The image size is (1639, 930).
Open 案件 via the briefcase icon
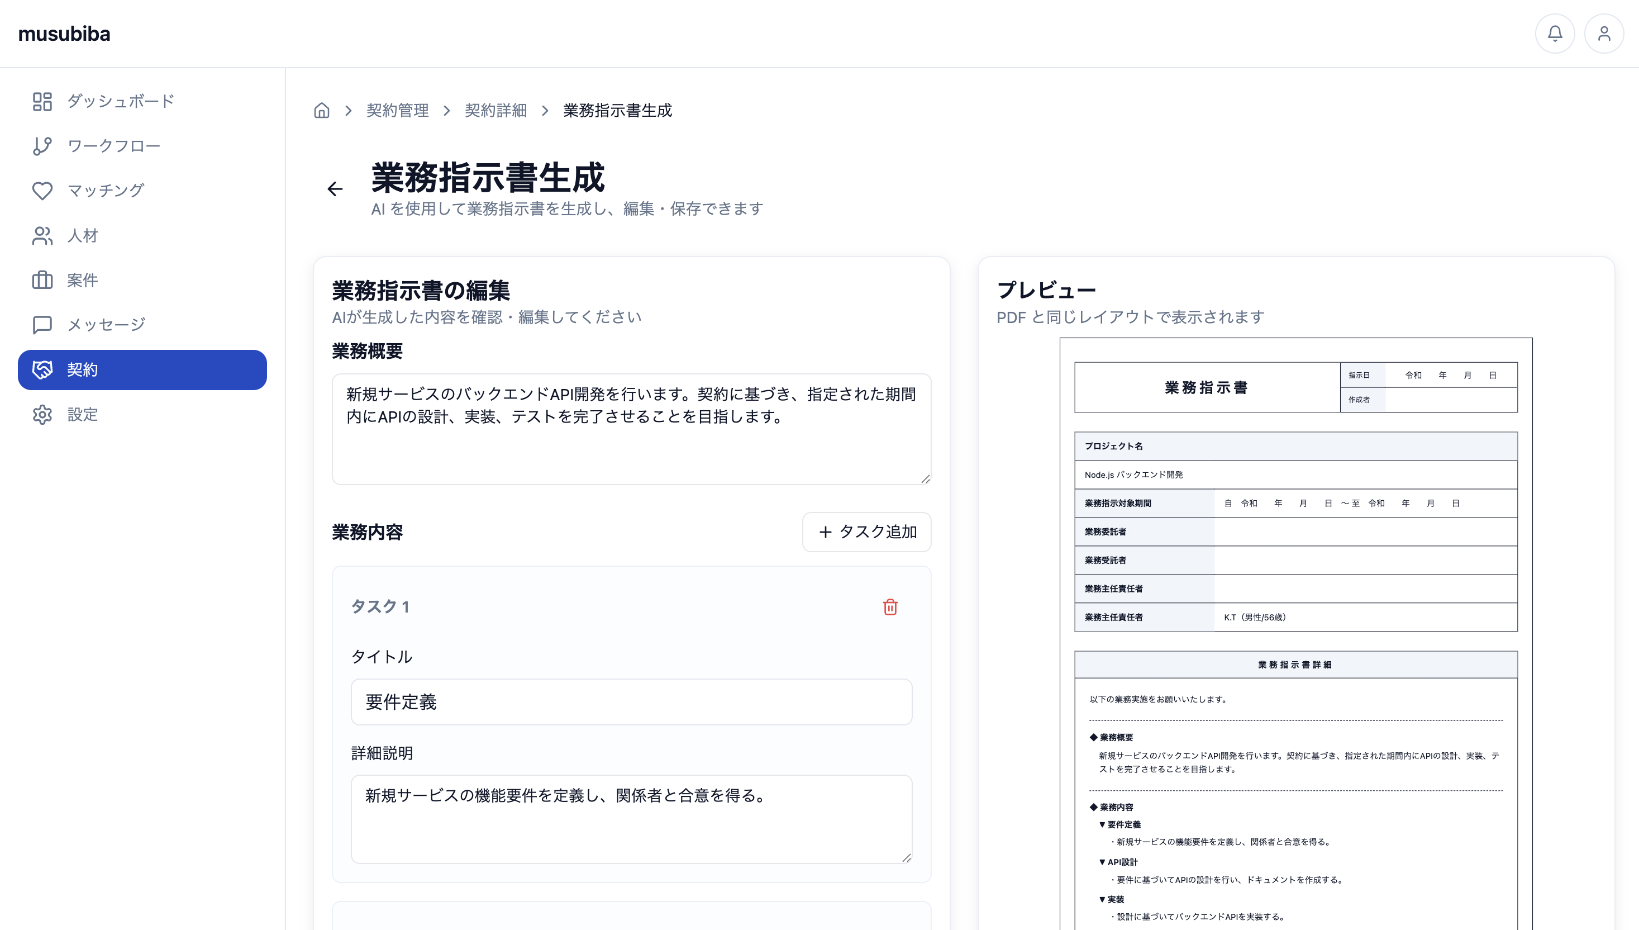coord(42,280)
